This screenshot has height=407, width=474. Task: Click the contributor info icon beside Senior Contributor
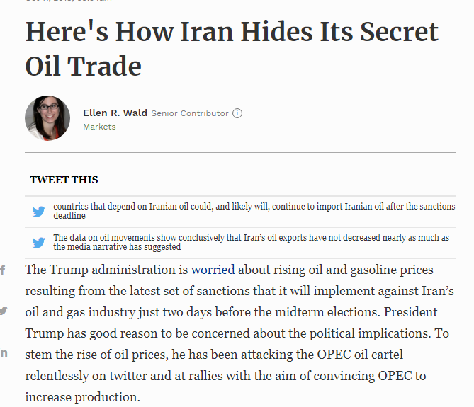point(237,113)
